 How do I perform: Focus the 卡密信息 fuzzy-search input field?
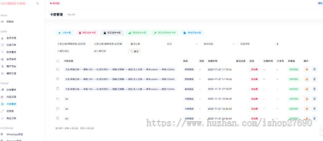[109, 44]
